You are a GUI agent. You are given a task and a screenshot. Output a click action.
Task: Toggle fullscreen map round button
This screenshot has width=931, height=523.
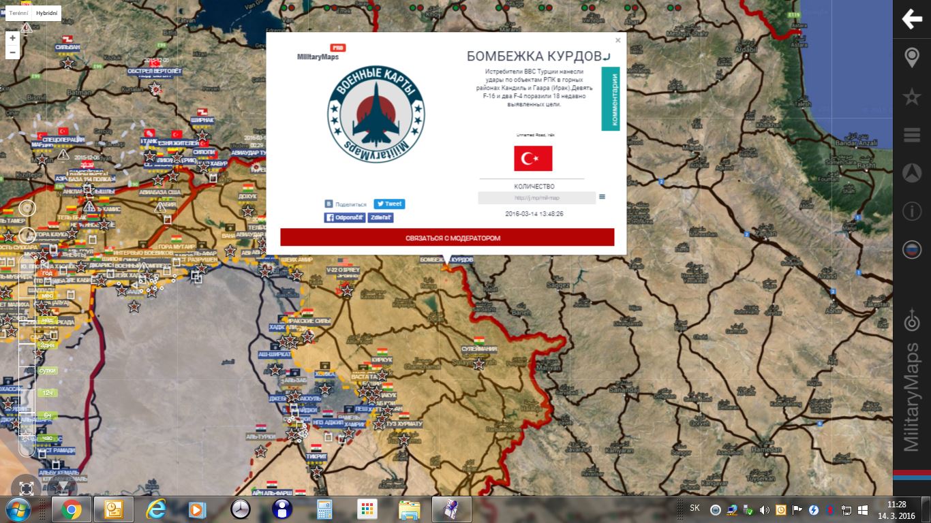click(26, 488)
